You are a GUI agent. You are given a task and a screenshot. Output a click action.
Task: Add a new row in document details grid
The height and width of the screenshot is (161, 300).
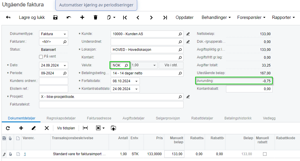pos(21,128)
